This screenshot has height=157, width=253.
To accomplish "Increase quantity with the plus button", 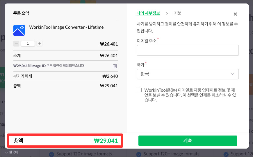I will [40, 44].
